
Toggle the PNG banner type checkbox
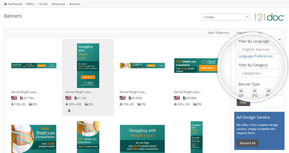tap(269, 91)
